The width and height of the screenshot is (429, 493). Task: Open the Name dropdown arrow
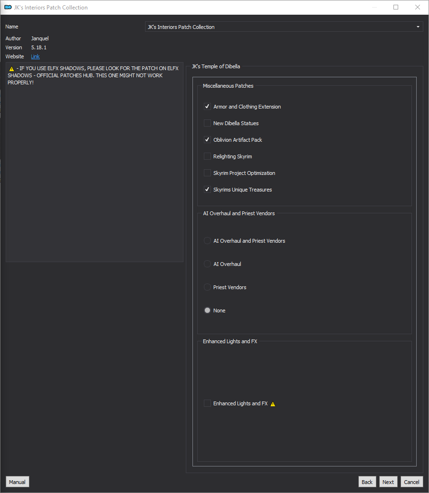418,27
